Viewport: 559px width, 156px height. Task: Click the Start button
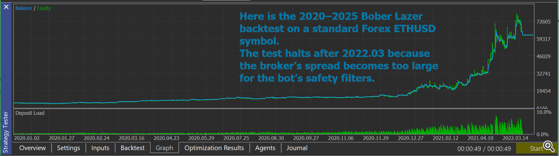pos(537,148)
